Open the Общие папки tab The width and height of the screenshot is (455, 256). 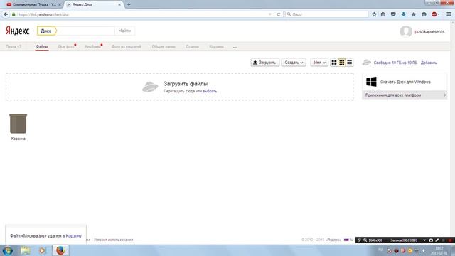(x=164, y=46)
